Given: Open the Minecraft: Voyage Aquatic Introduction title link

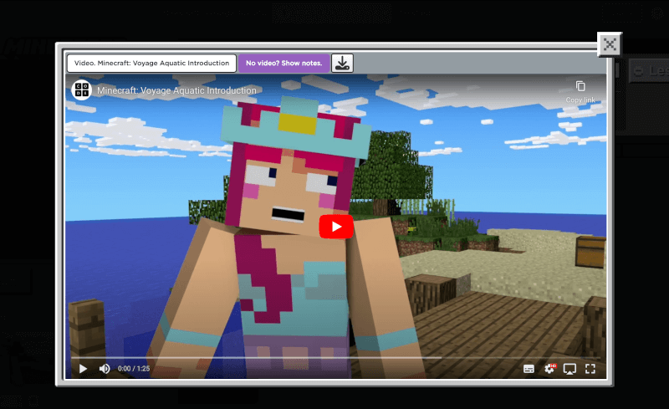Looking at the screenshot, I should click(176, 90).
